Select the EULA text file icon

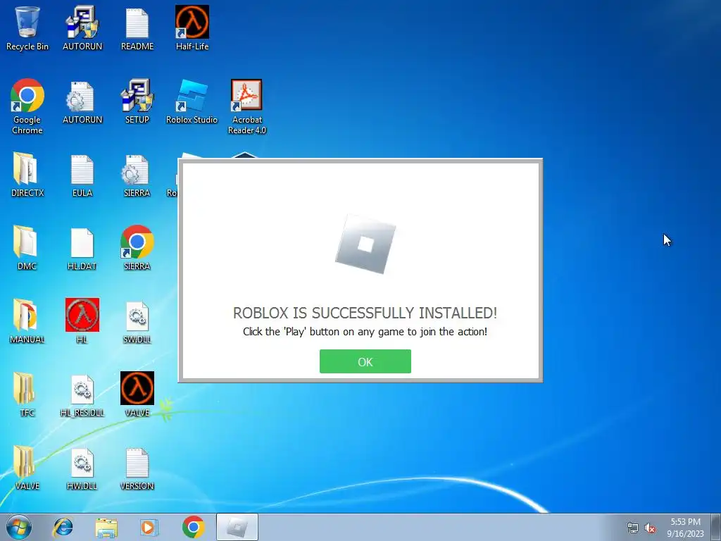click(x=82, y=175)
